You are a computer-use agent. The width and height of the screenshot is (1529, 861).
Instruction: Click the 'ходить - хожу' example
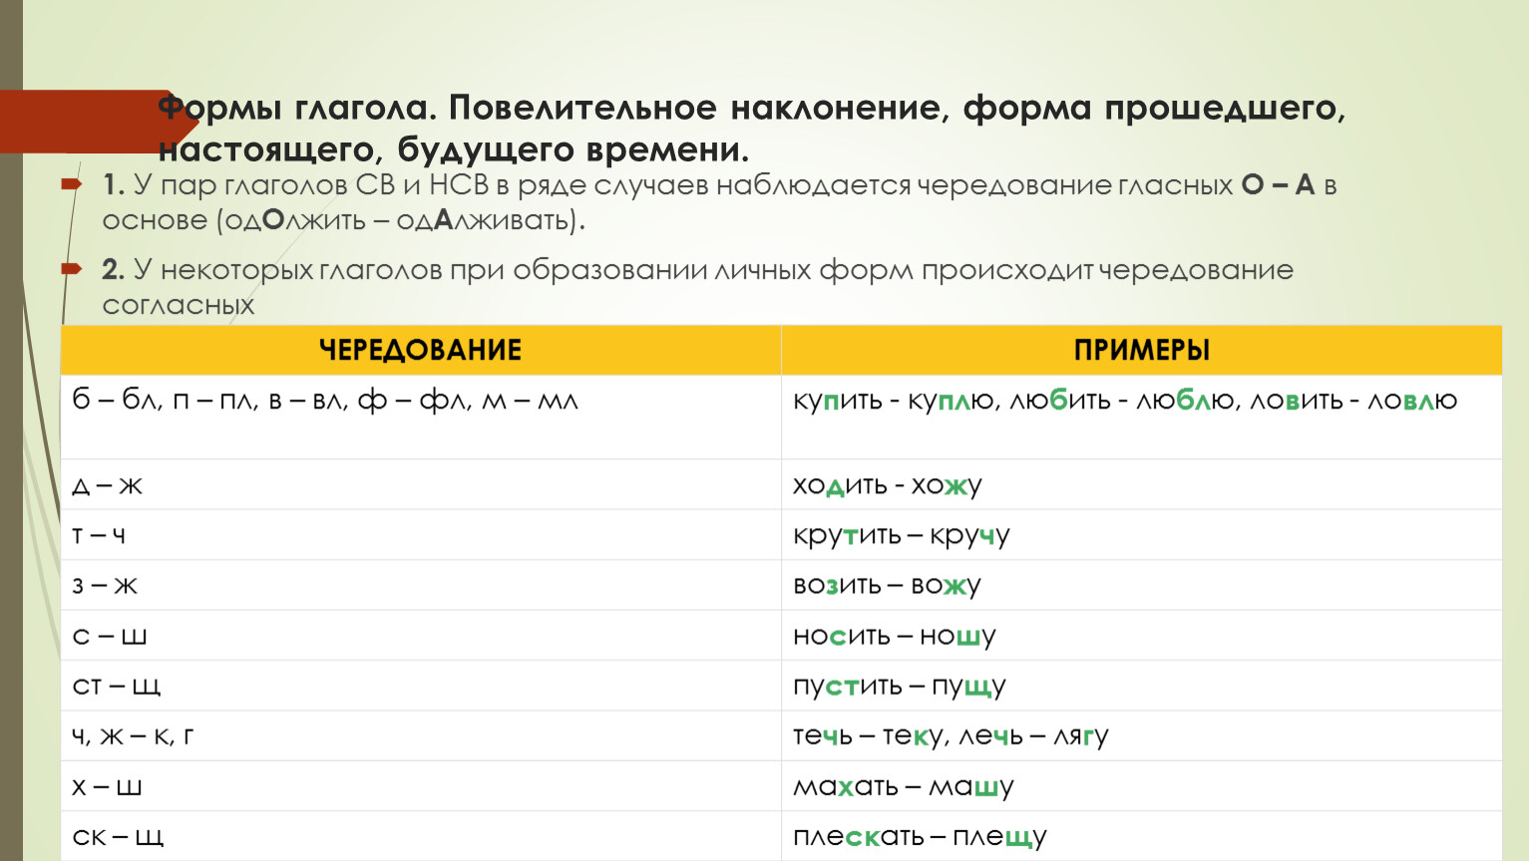(x=887, y=485)
